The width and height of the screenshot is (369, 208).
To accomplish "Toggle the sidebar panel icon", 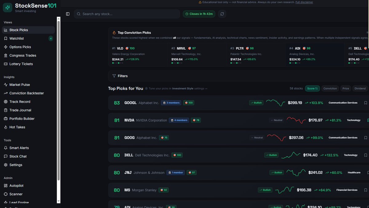I will (68, 14).
